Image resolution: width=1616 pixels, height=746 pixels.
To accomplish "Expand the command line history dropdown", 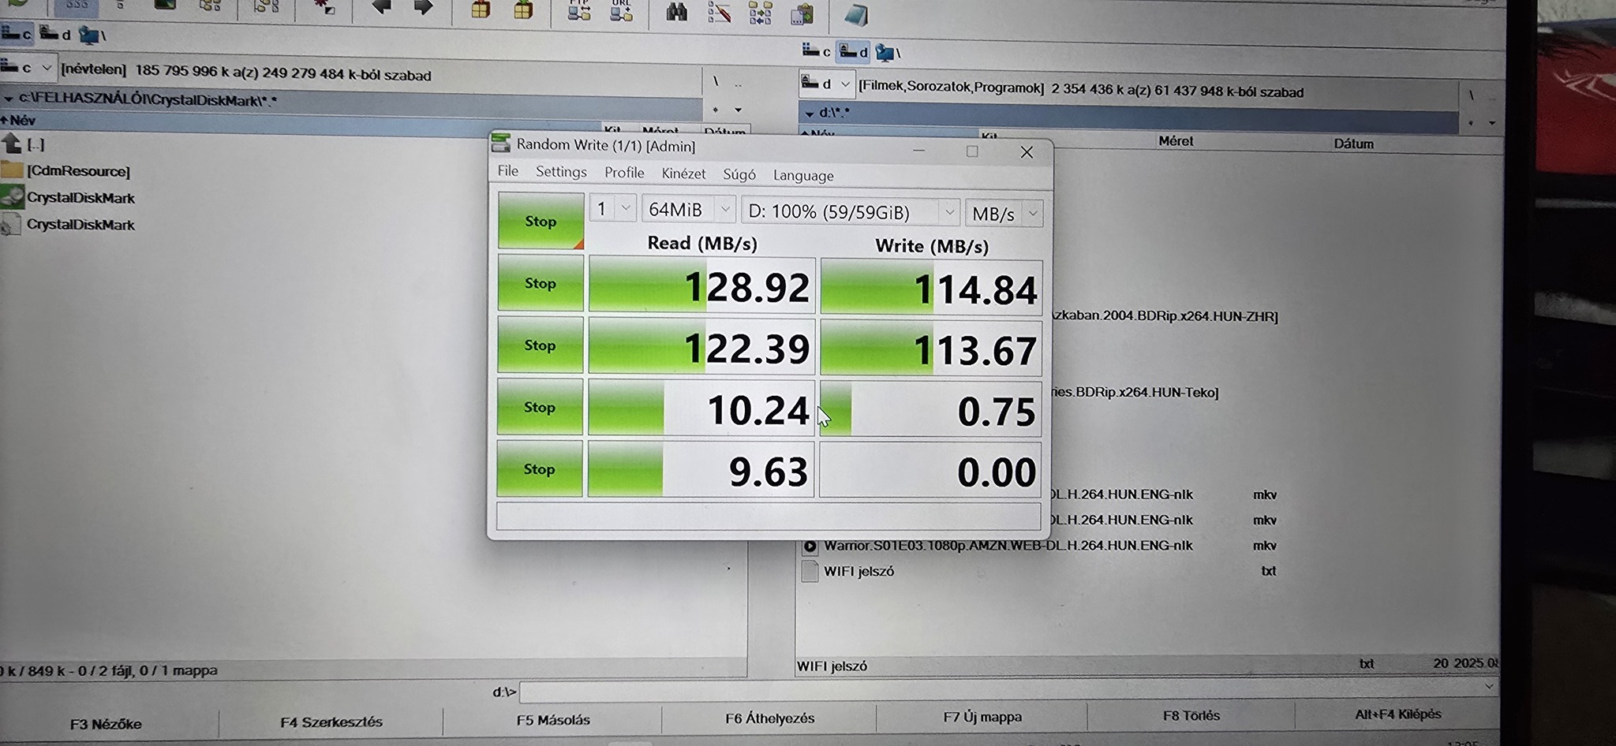I will pos(1489,687).
